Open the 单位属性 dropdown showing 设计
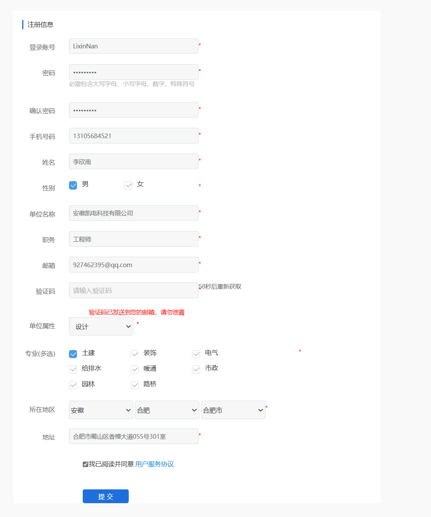 (101, 326)
